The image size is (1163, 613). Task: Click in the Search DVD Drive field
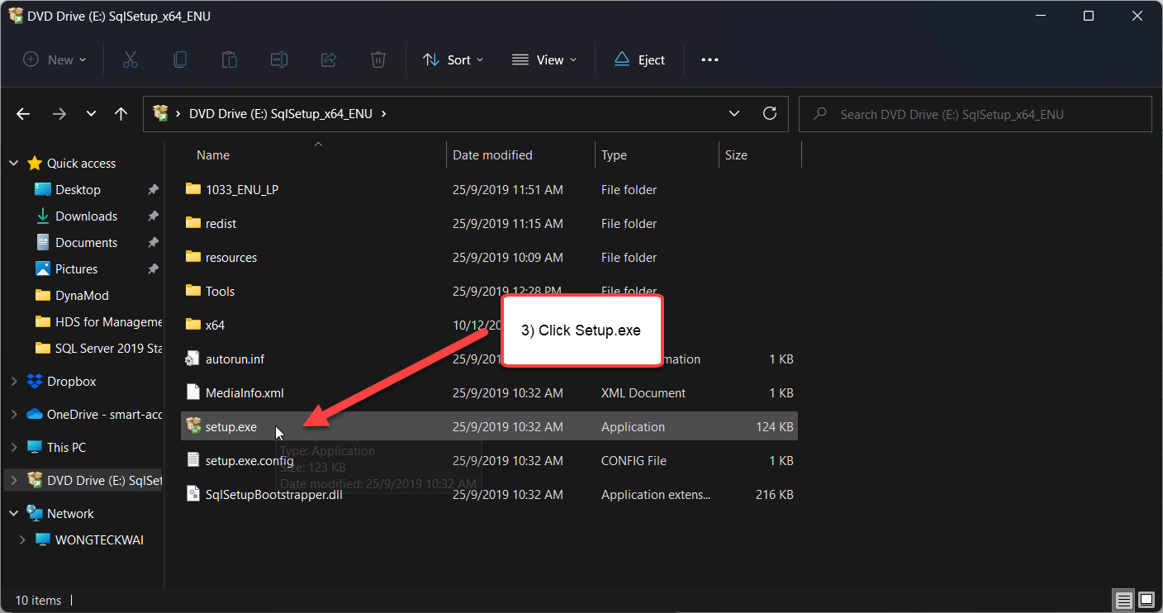click(975, 114)
